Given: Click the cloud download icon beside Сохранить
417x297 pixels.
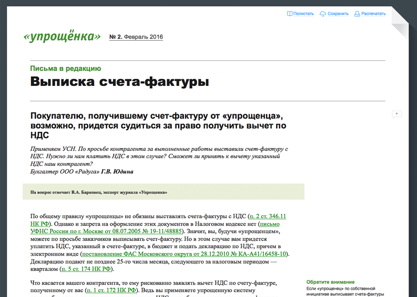Looking at the screenshot, I should (323, 14).
